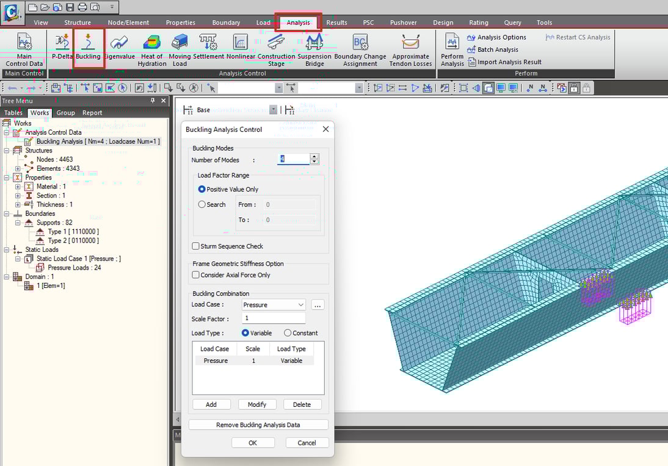Open Construction Stage analysis control
668x466 pixels.
(276, 49)
